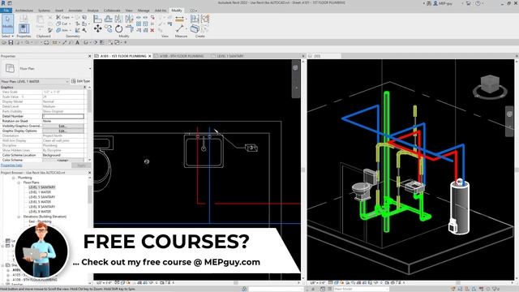Click the Offset tool icon
Screen dimensions: 519x292
108,19
